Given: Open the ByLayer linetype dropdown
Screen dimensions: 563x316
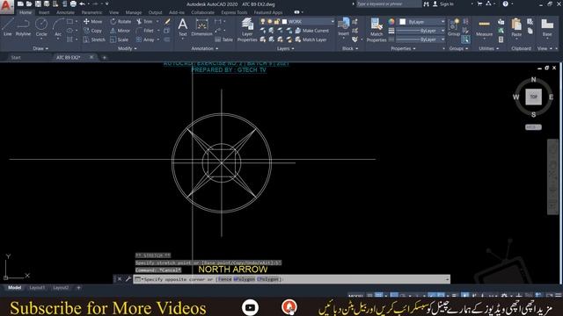Looking at the screenshot, I should (420, 39).
